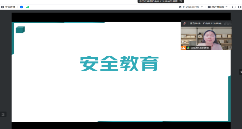The image size is (242, 129).
Task: Click the 机电系51汝晓艳 name tag on video
Action: tap(200, 48)
